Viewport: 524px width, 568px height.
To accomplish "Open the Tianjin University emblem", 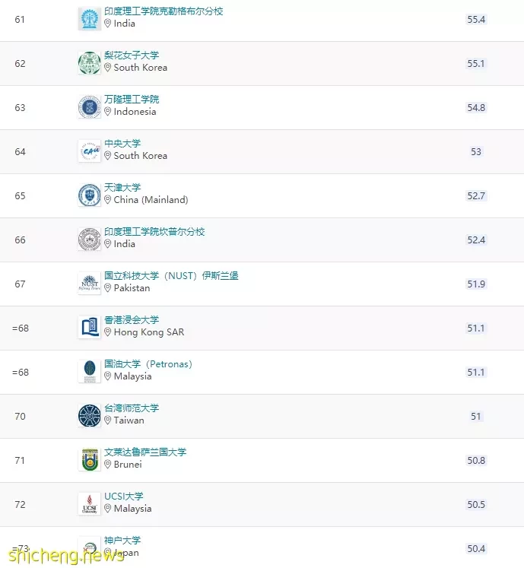I will click(90, 195).
